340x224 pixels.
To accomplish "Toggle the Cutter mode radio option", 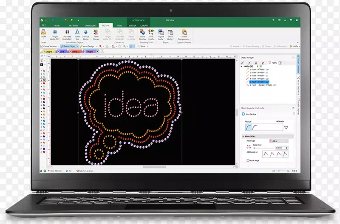I will click(x=263, y=46).
